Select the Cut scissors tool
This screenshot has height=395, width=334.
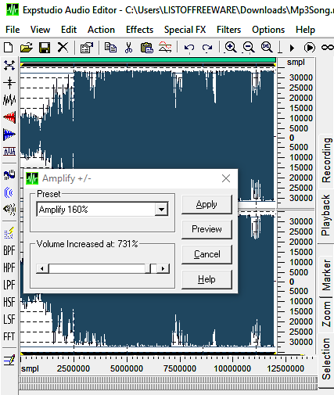pyautogui.click(x=128, y=48)
